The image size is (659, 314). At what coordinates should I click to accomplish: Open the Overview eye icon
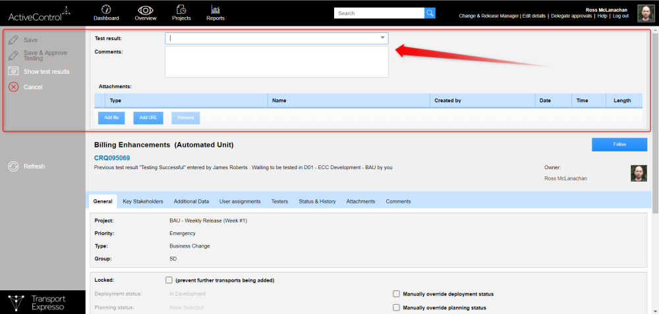(146, 9)
